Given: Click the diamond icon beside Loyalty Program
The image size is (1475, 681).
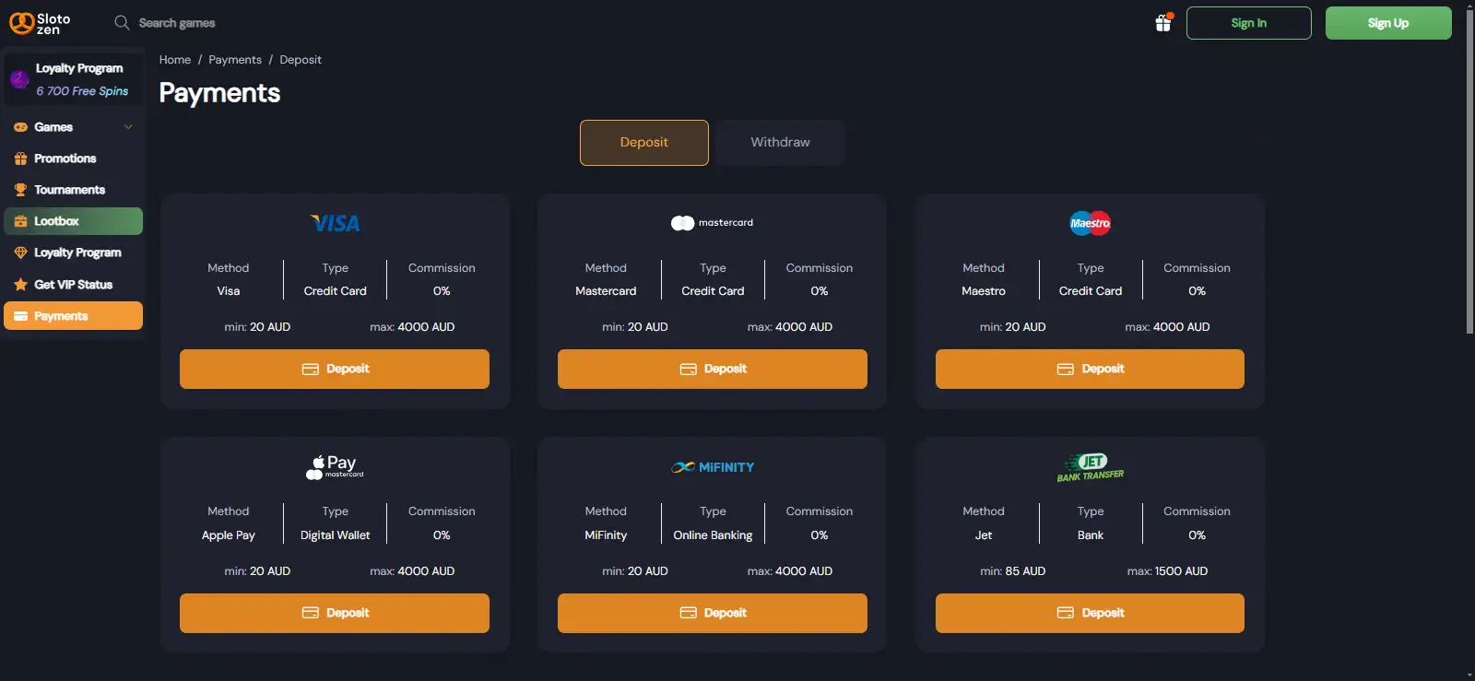Looking at the screenshot, I should (20, 252).
